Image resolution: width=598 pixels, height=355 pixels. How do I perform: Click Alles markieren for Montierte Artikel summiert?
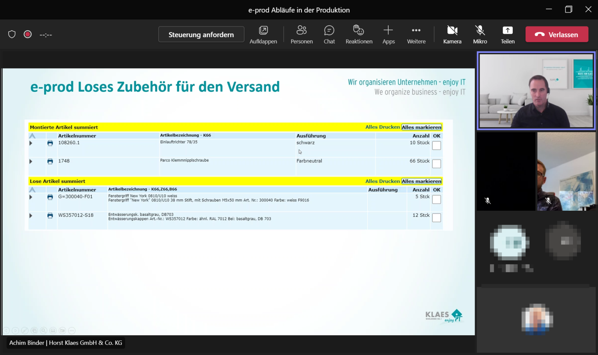click(x=421, y=127)
